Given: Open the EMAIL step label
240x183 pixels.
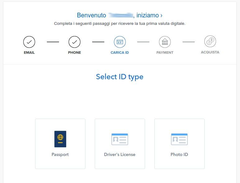Looking at the screenshot, I should (29, 53).
